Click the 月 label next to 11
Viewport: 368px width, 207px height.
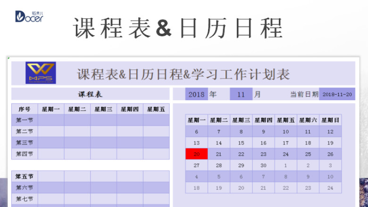point(258,94)
